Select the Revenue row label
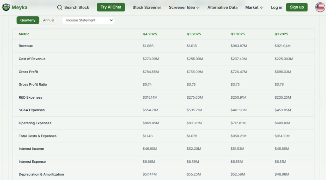 point(26,46)
